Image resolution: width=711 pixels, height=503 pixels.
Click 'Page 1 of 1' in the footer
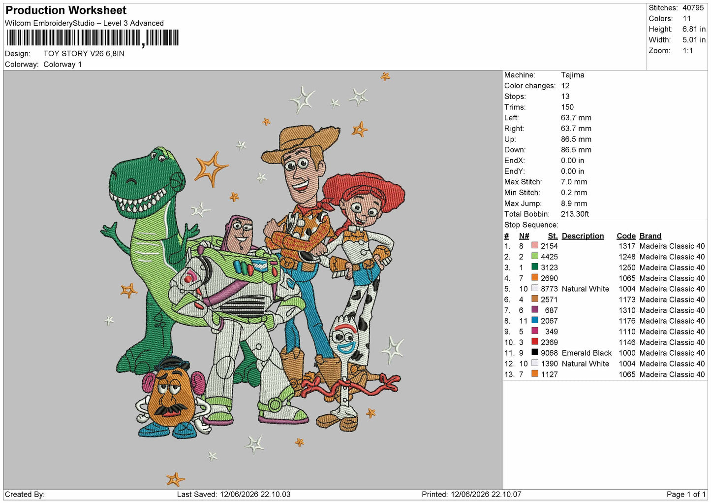[x=686, y=494]
